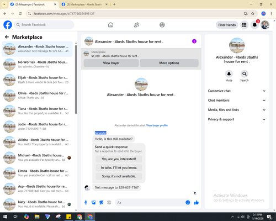
Task: Open the Naty conversation
Action: (x=37, y=204)
